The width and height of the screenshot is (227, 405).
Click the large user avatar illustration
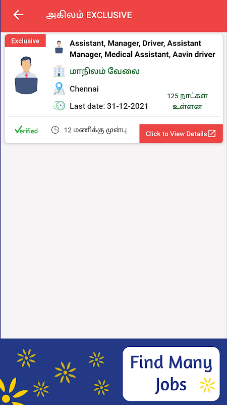coord(26,75)
